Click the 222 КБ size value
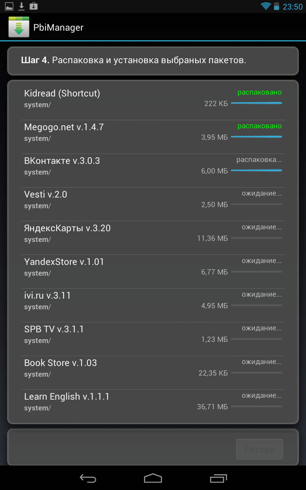This screenshot has height=490, width=306. pyautogui.click(x=216, y=103)
